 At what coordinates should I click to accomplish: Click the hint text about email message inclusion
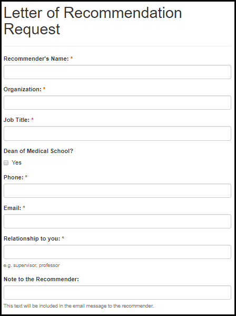pos(78,306)
